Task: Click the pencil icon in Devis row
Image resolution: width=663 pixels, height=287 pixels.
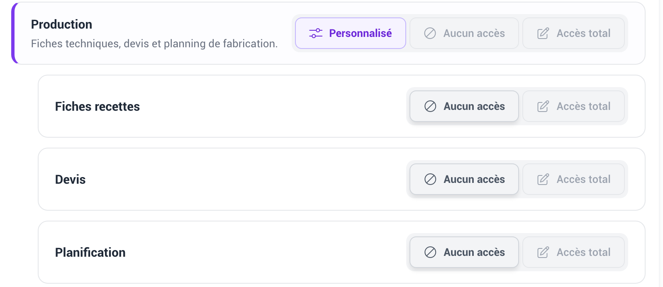Action: coord(543,179)
